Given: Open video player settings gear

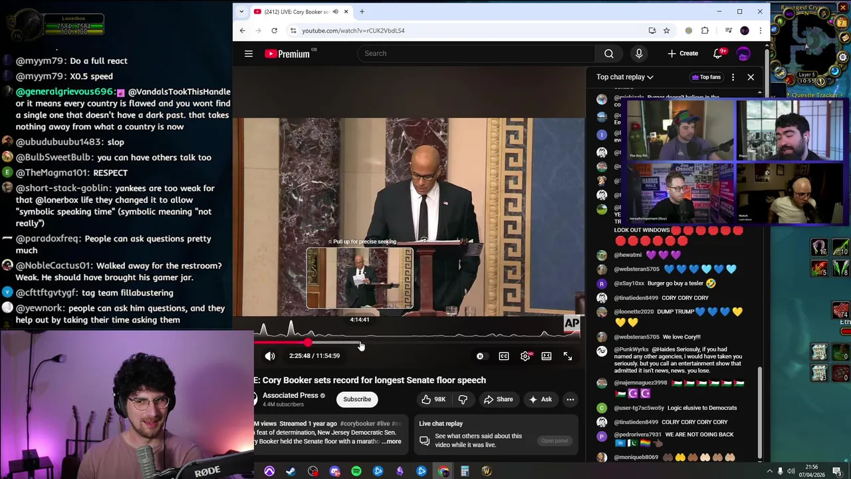Looking at the screenshot, I should [525, 356].
